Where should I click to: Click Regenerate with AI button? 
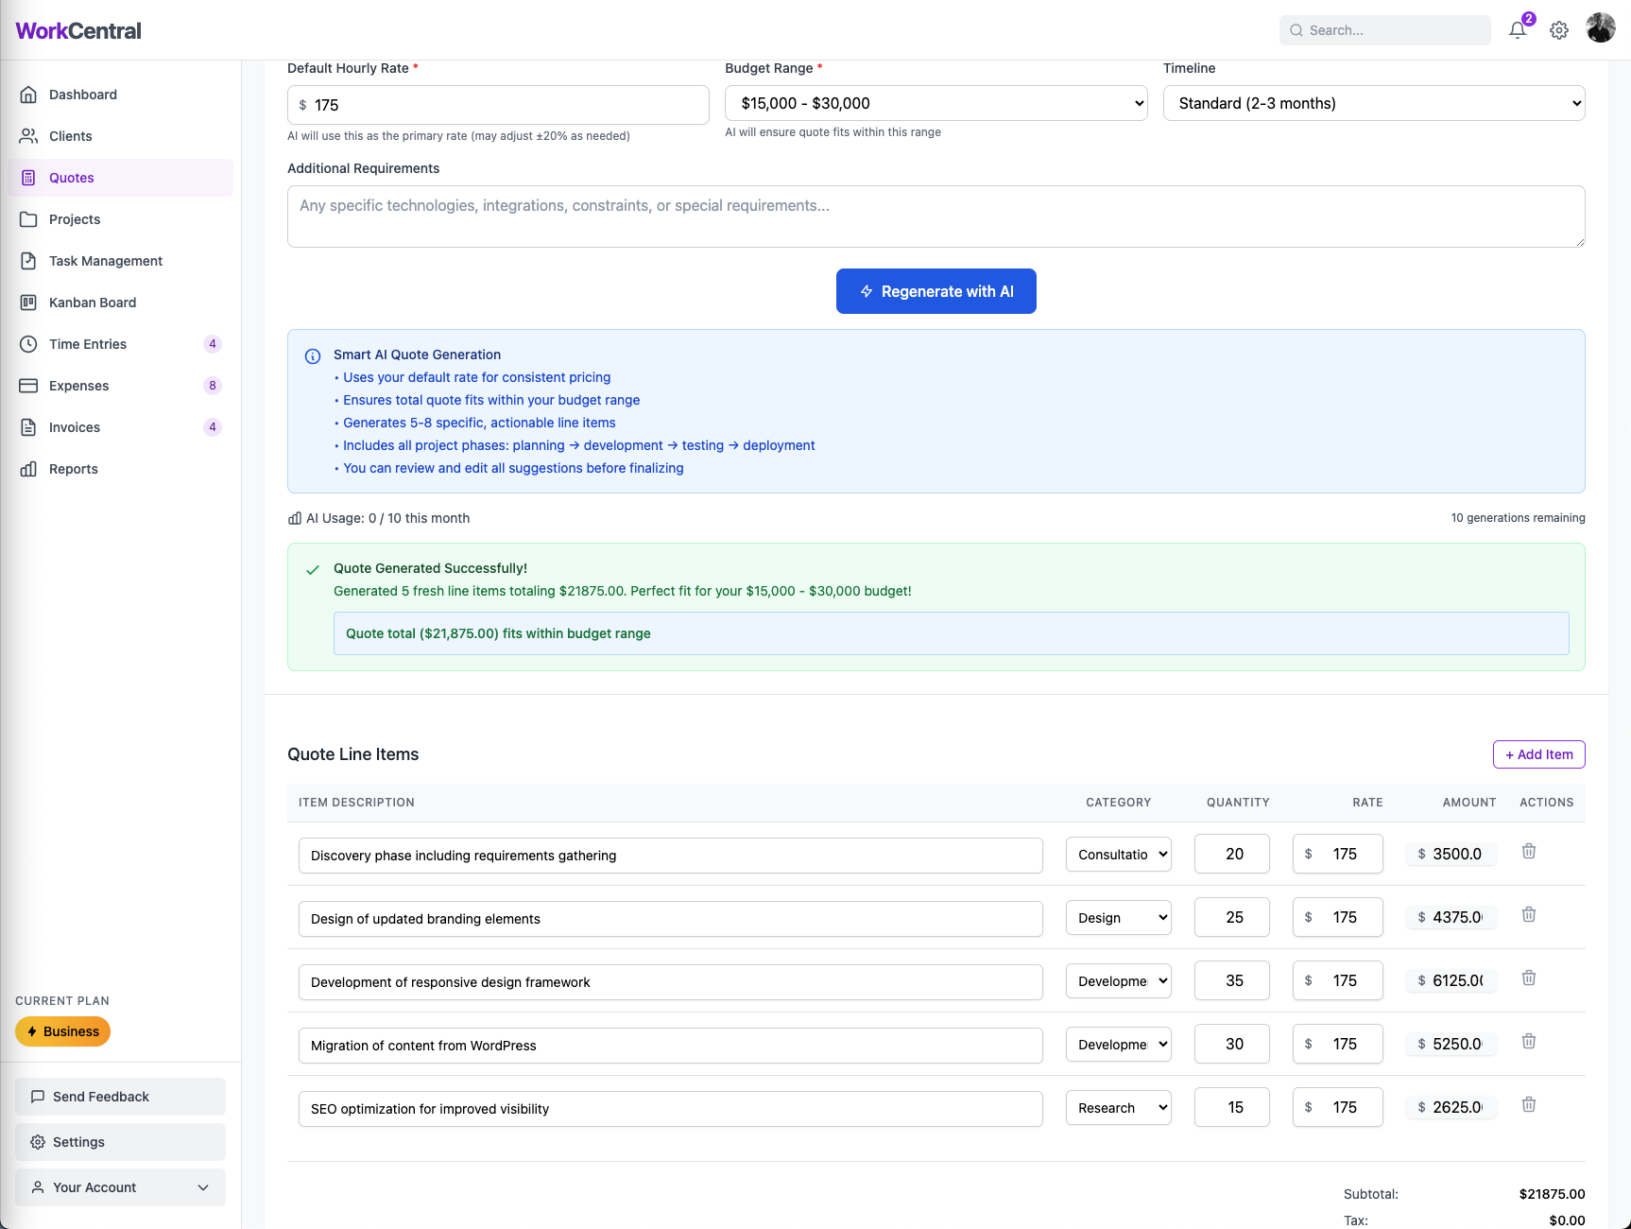coord(936,291)
